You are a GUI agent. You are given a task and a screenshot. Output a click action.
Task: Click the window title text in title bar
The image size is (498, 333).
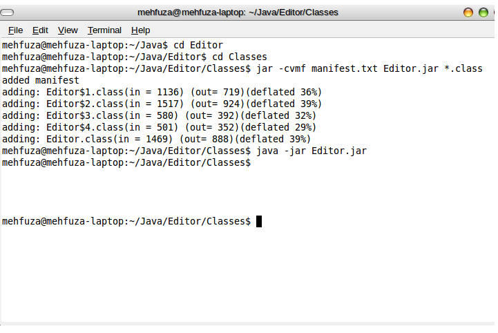click(238, 12)
